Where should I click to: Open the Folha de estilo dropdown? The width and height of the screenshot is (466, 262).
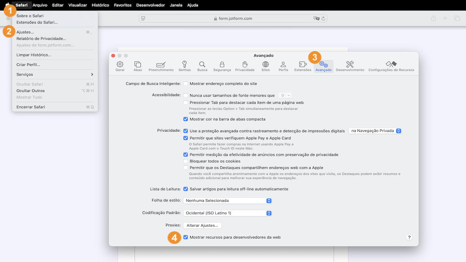point(228,201)
